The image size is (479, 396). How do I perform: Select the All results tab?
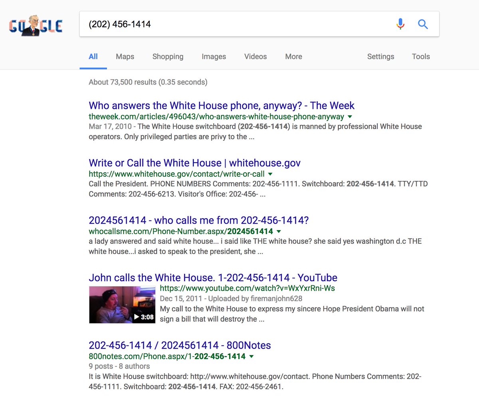[x=93, y=57]
